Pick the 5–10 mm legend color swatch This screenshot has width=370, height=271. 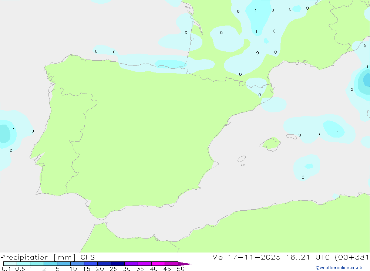(64, 264)
